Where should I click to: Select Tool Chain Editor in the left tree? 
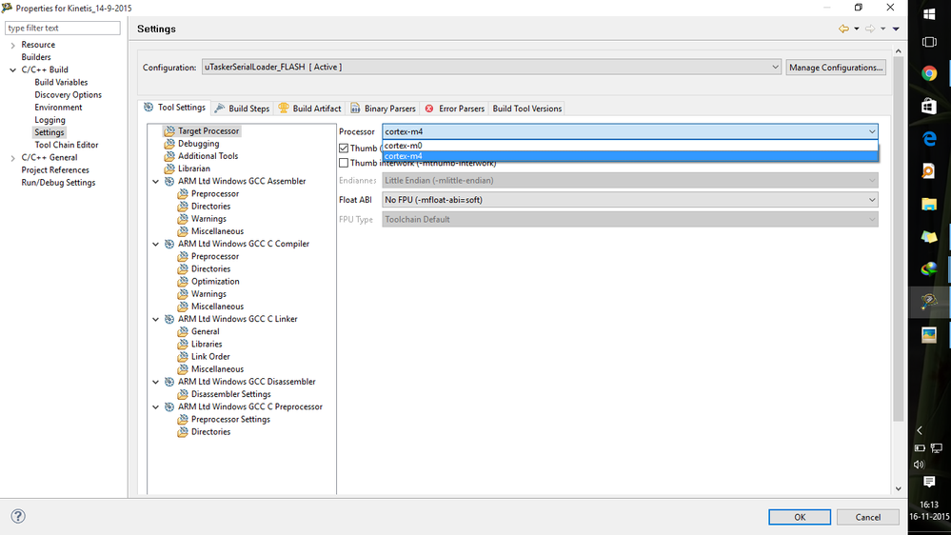click(x=66, y=145)
